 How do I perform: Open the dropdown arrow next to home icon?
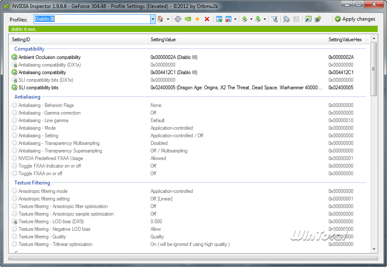click(x=168, y=19)
